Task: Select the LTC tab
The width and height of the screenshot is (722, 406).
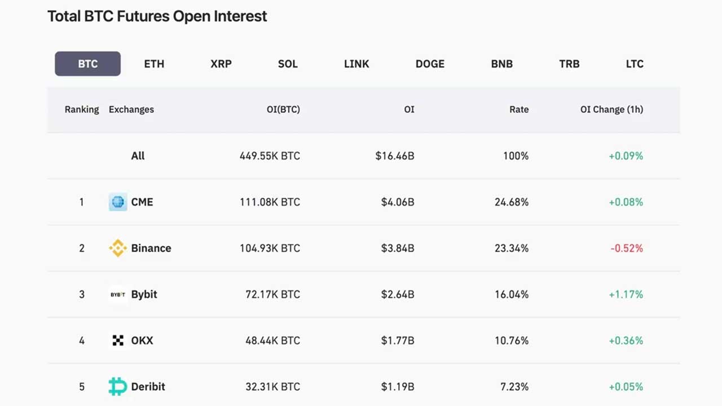Action: click(635, 64)
